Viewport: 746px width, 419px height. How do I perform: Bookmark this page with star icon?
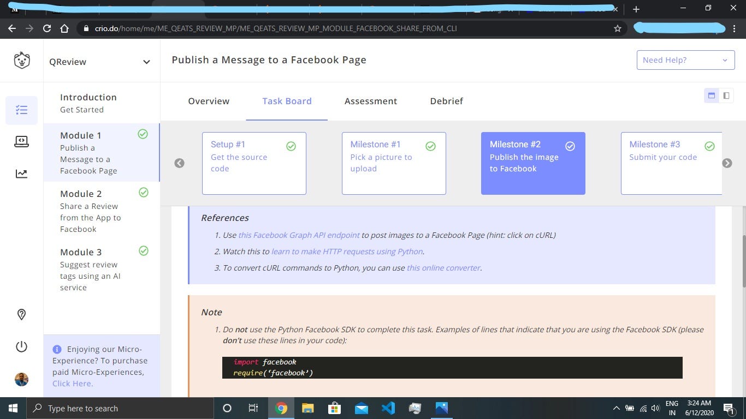click(618, 28)
